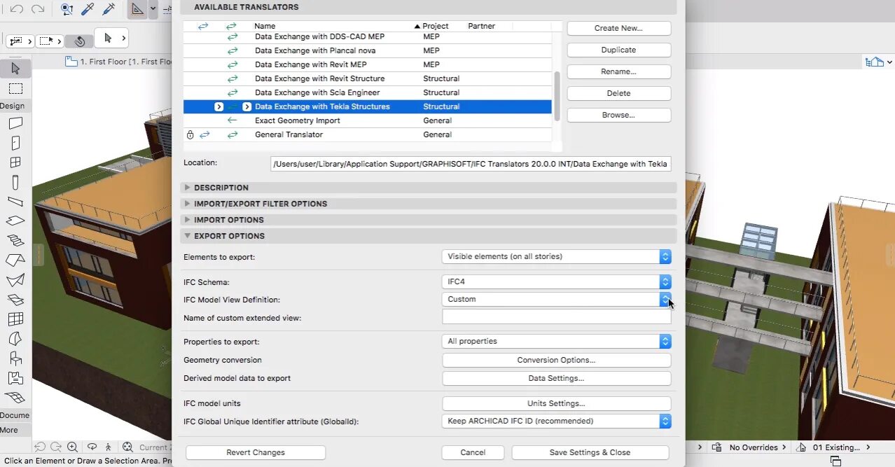This screenshot has width=895, height=467.
Task: Choose the Curtain Wall tool in toolbox
Action: click(x=15, y=319)
